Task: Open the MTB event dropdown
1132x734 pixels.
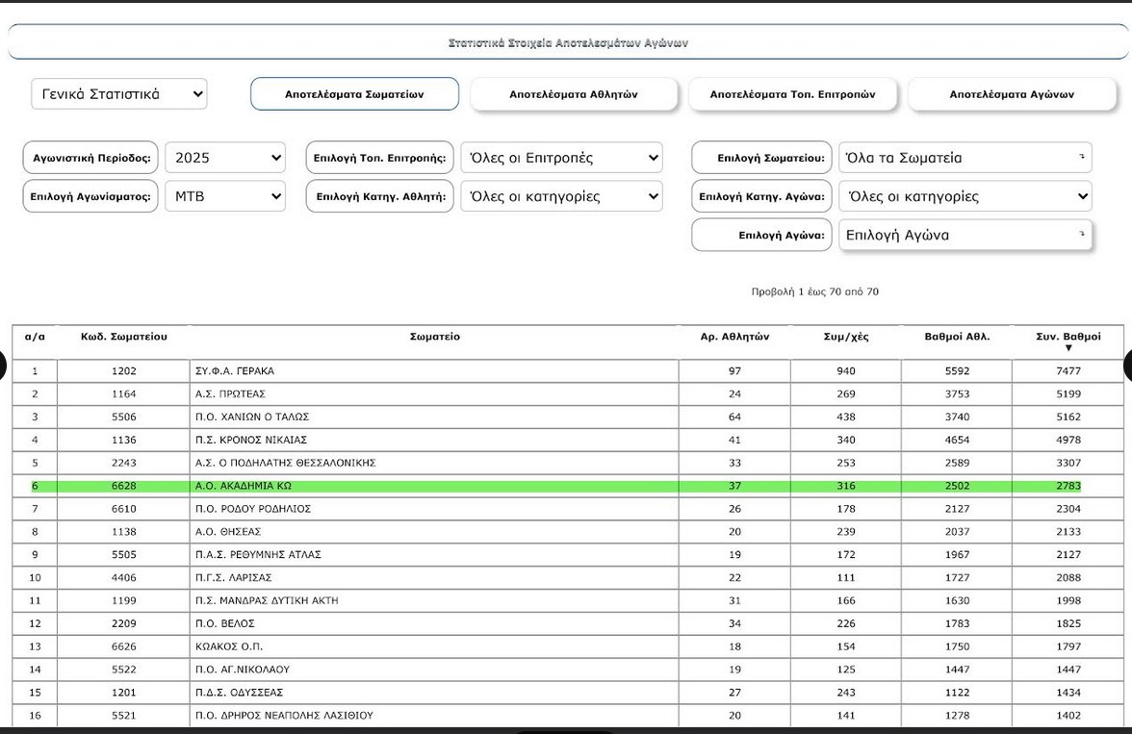Action: pos(224,196)
